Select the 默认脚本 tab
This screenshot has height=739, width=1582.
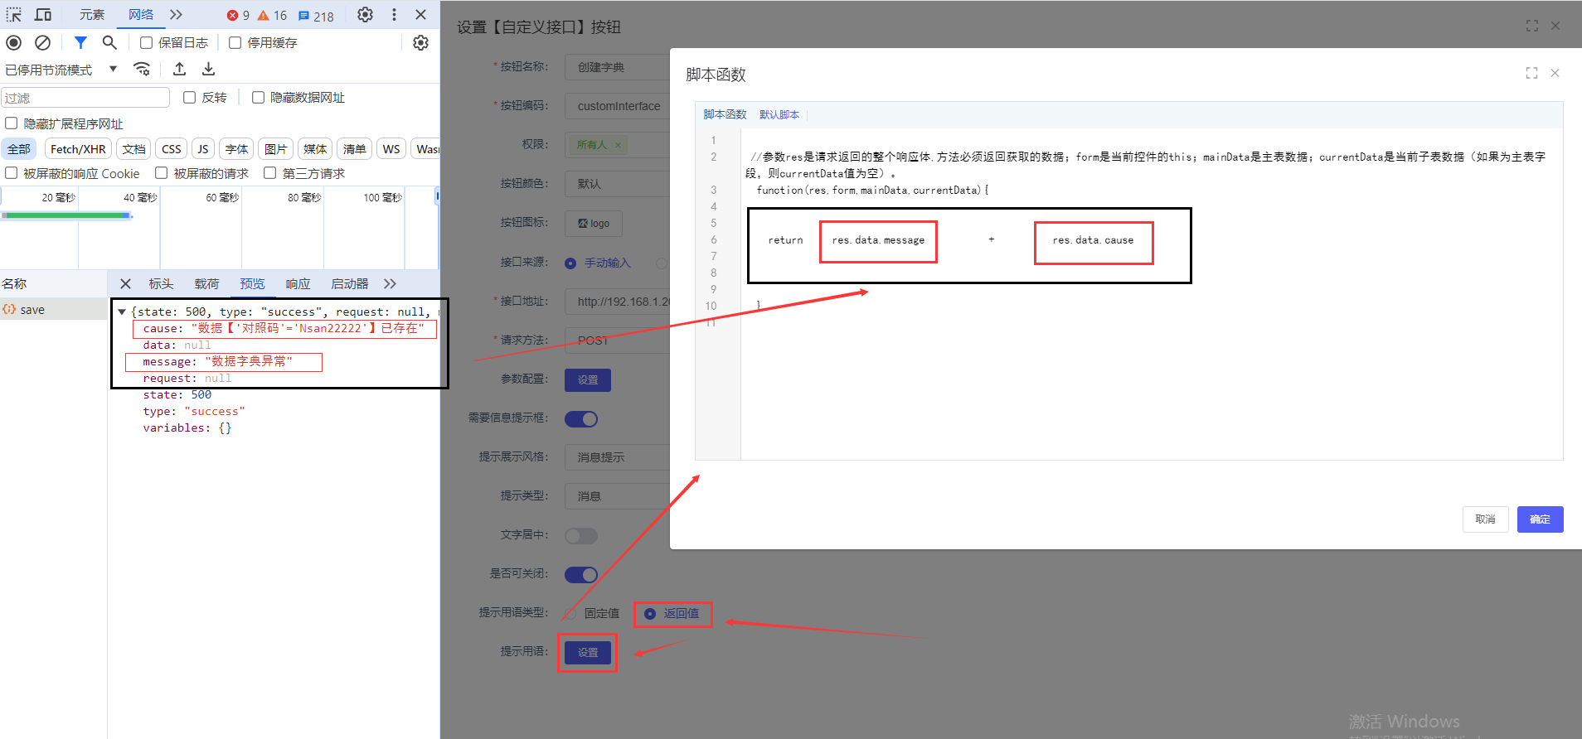779,115
